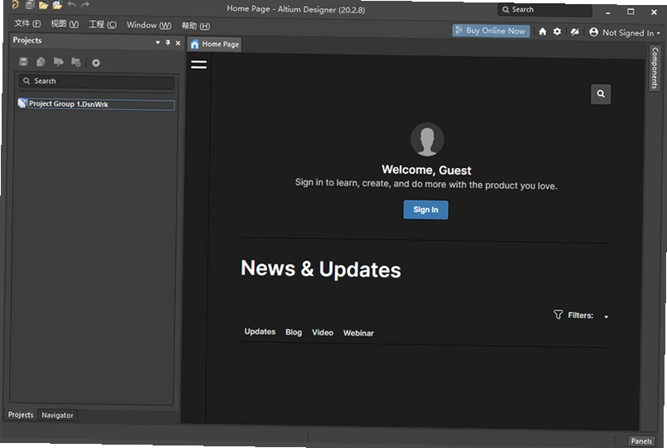
Task: Click the Projects panel title text
Action: pos(27,41)
